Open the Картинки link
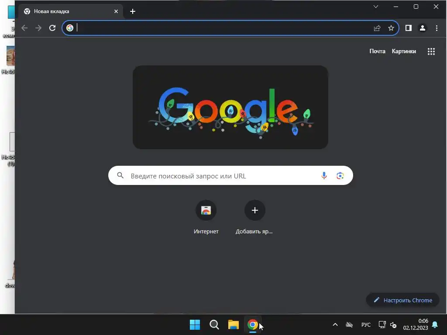This screenshot has width=447, height=335. (404, 51)
